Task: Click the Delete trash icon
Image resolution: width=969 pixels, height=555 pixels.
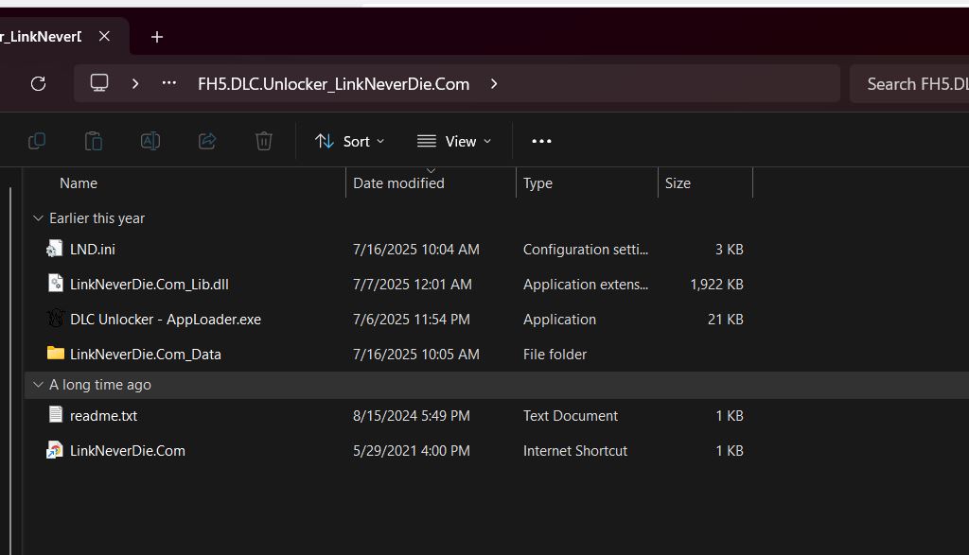Action: pos(264,141)
